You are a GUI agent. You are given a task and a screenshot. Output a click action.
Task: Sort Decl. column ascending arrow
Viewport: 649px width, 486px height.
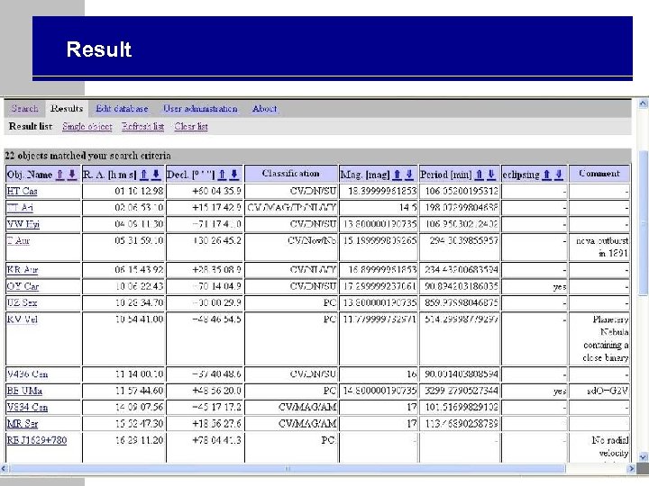pyautogui.click(x=222, y=175)
